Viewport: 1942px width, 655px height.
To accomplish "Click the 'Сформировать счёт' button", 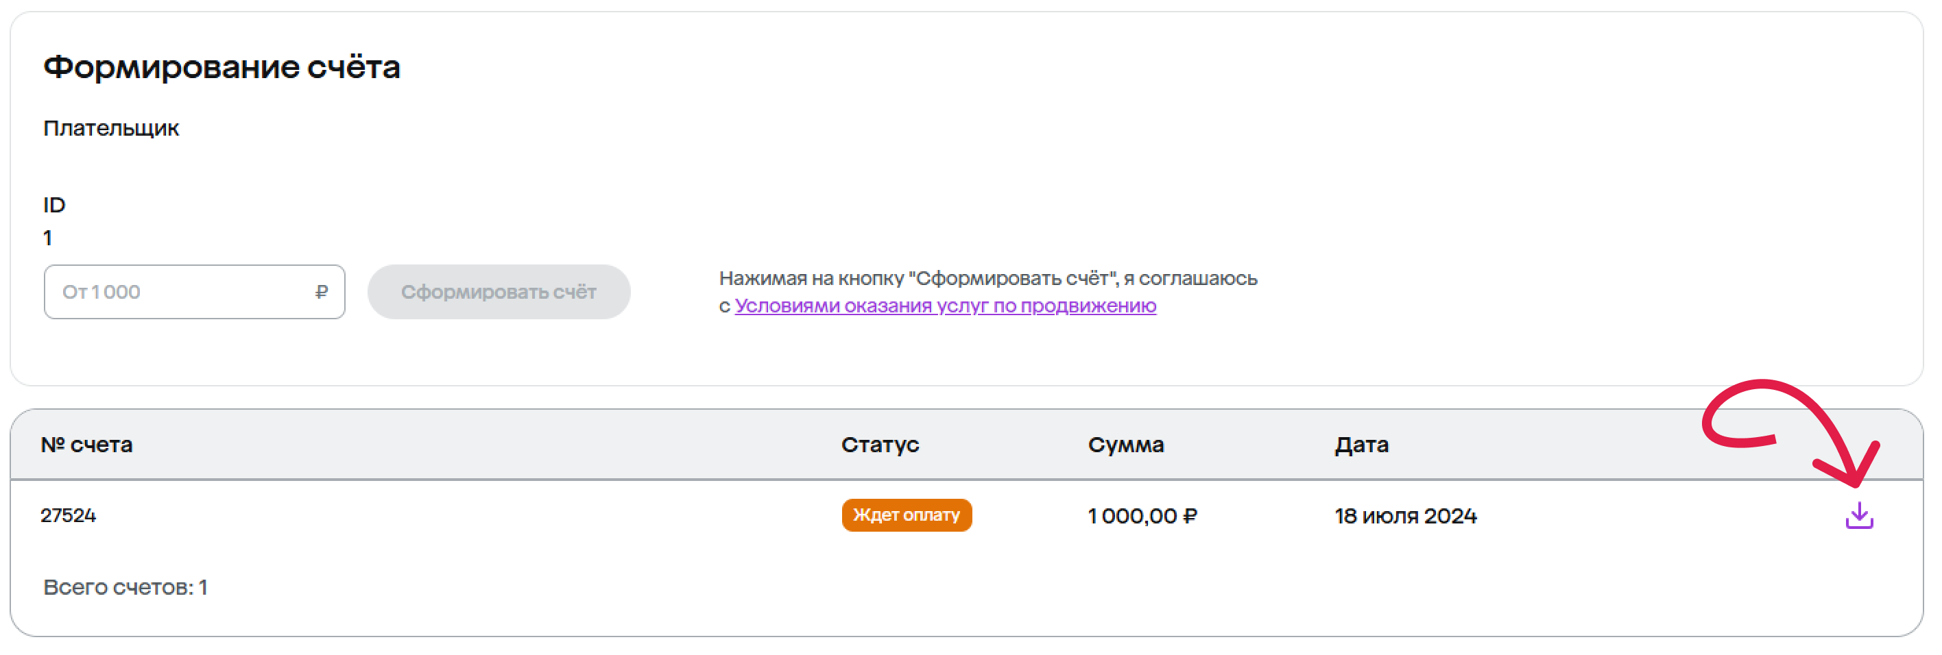I will (499, 292).
